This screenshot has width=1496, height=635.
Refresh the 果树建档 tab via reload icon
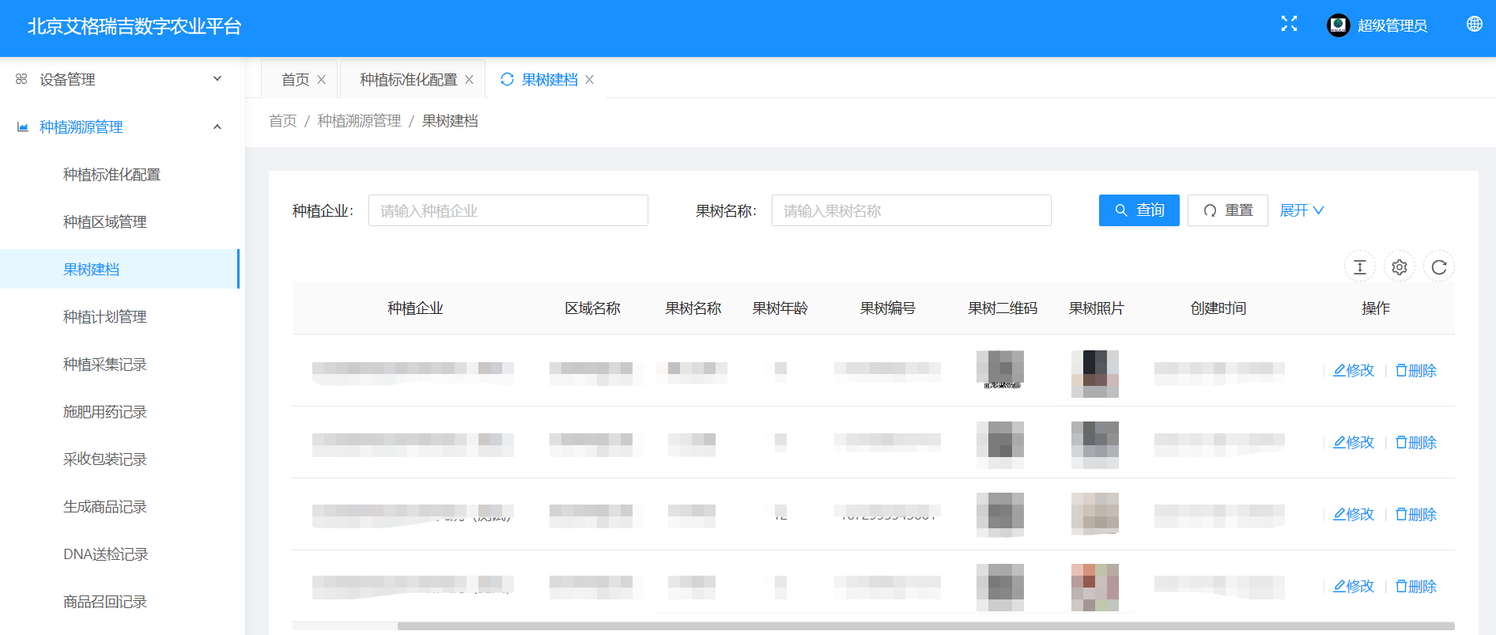tap(507, 79)
